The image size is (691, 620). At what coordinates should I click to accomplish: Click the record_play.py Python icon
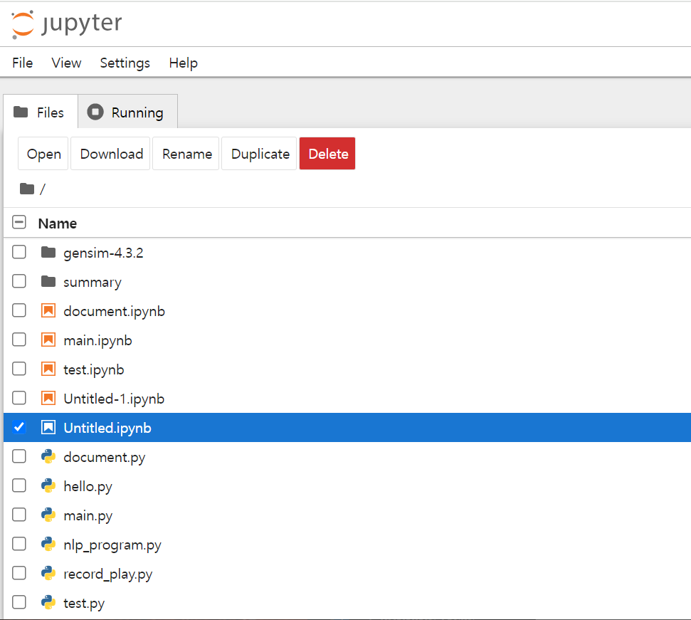point(48,573)
